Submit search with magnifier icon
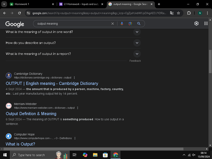The width and height of the screenshot is (212, 159). [139, 24]
